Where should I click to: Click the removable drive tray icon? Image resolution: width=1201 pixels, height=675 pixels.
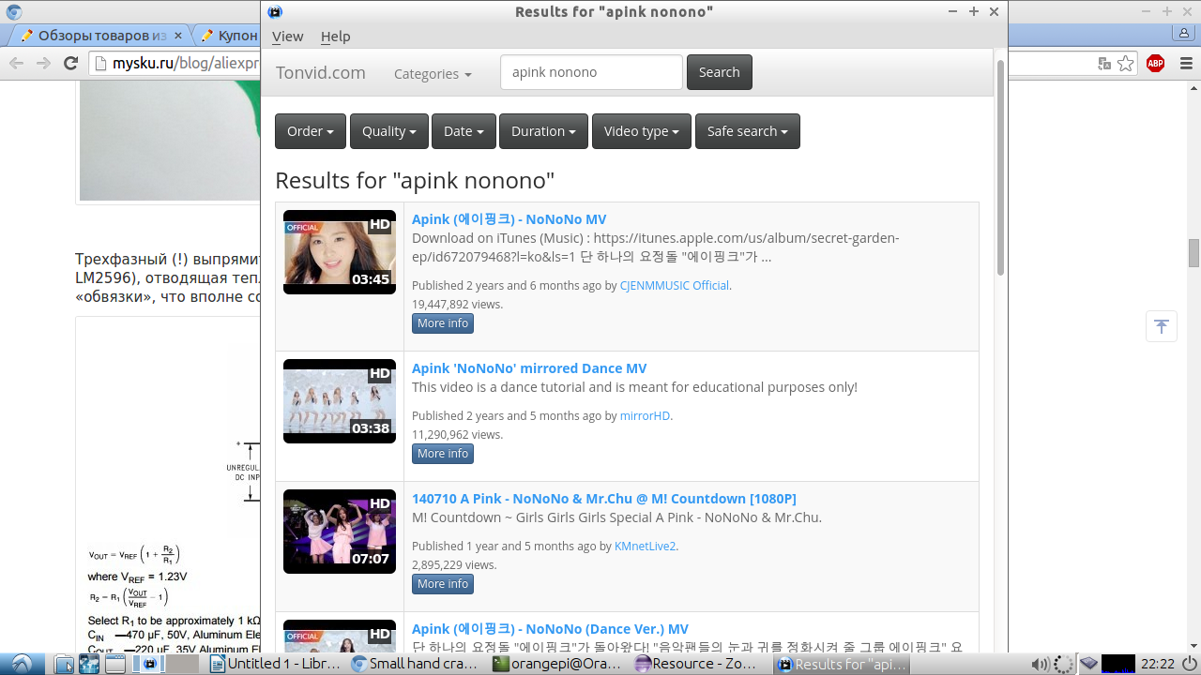(1088, 664)
